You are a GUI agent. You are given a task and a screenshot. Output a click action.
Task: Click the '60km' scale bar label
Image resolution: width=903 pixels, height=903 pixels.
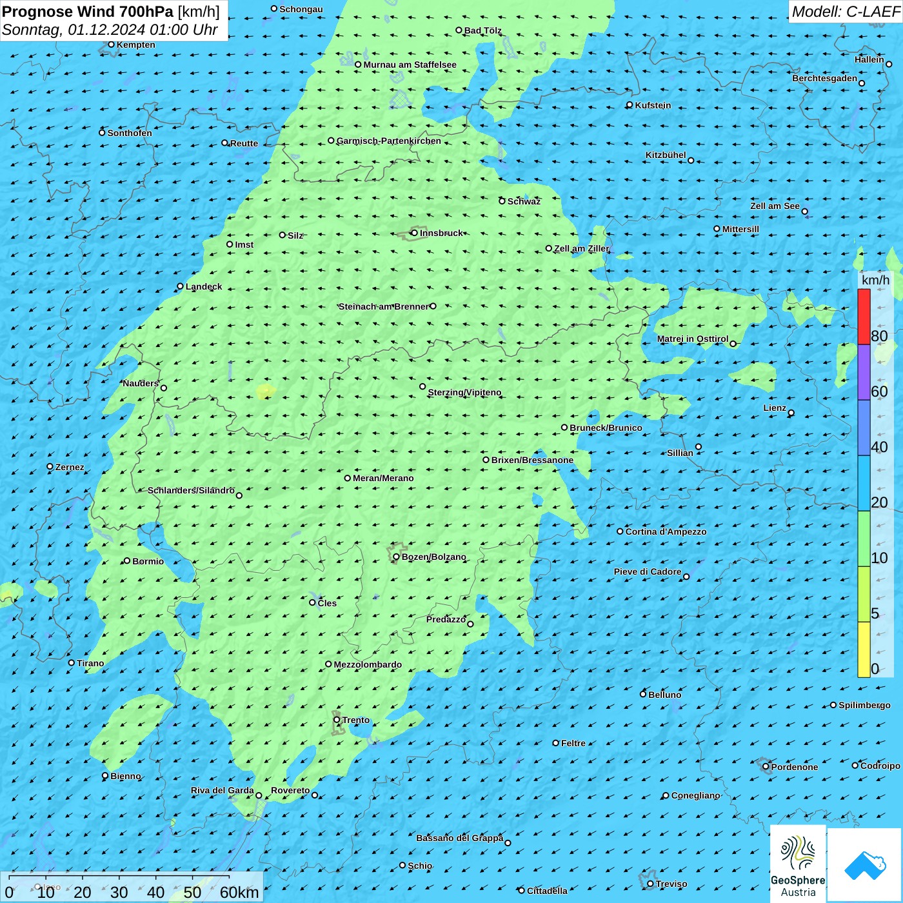[239, 893]
